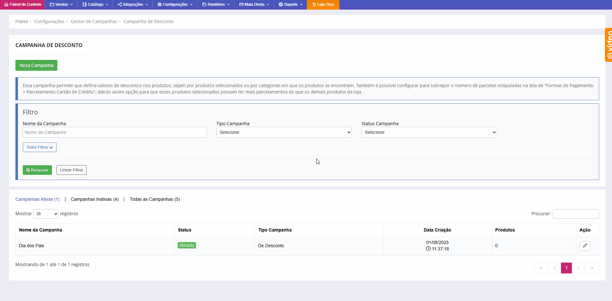Go to last page using double-right arrow

tap(592, 268)
